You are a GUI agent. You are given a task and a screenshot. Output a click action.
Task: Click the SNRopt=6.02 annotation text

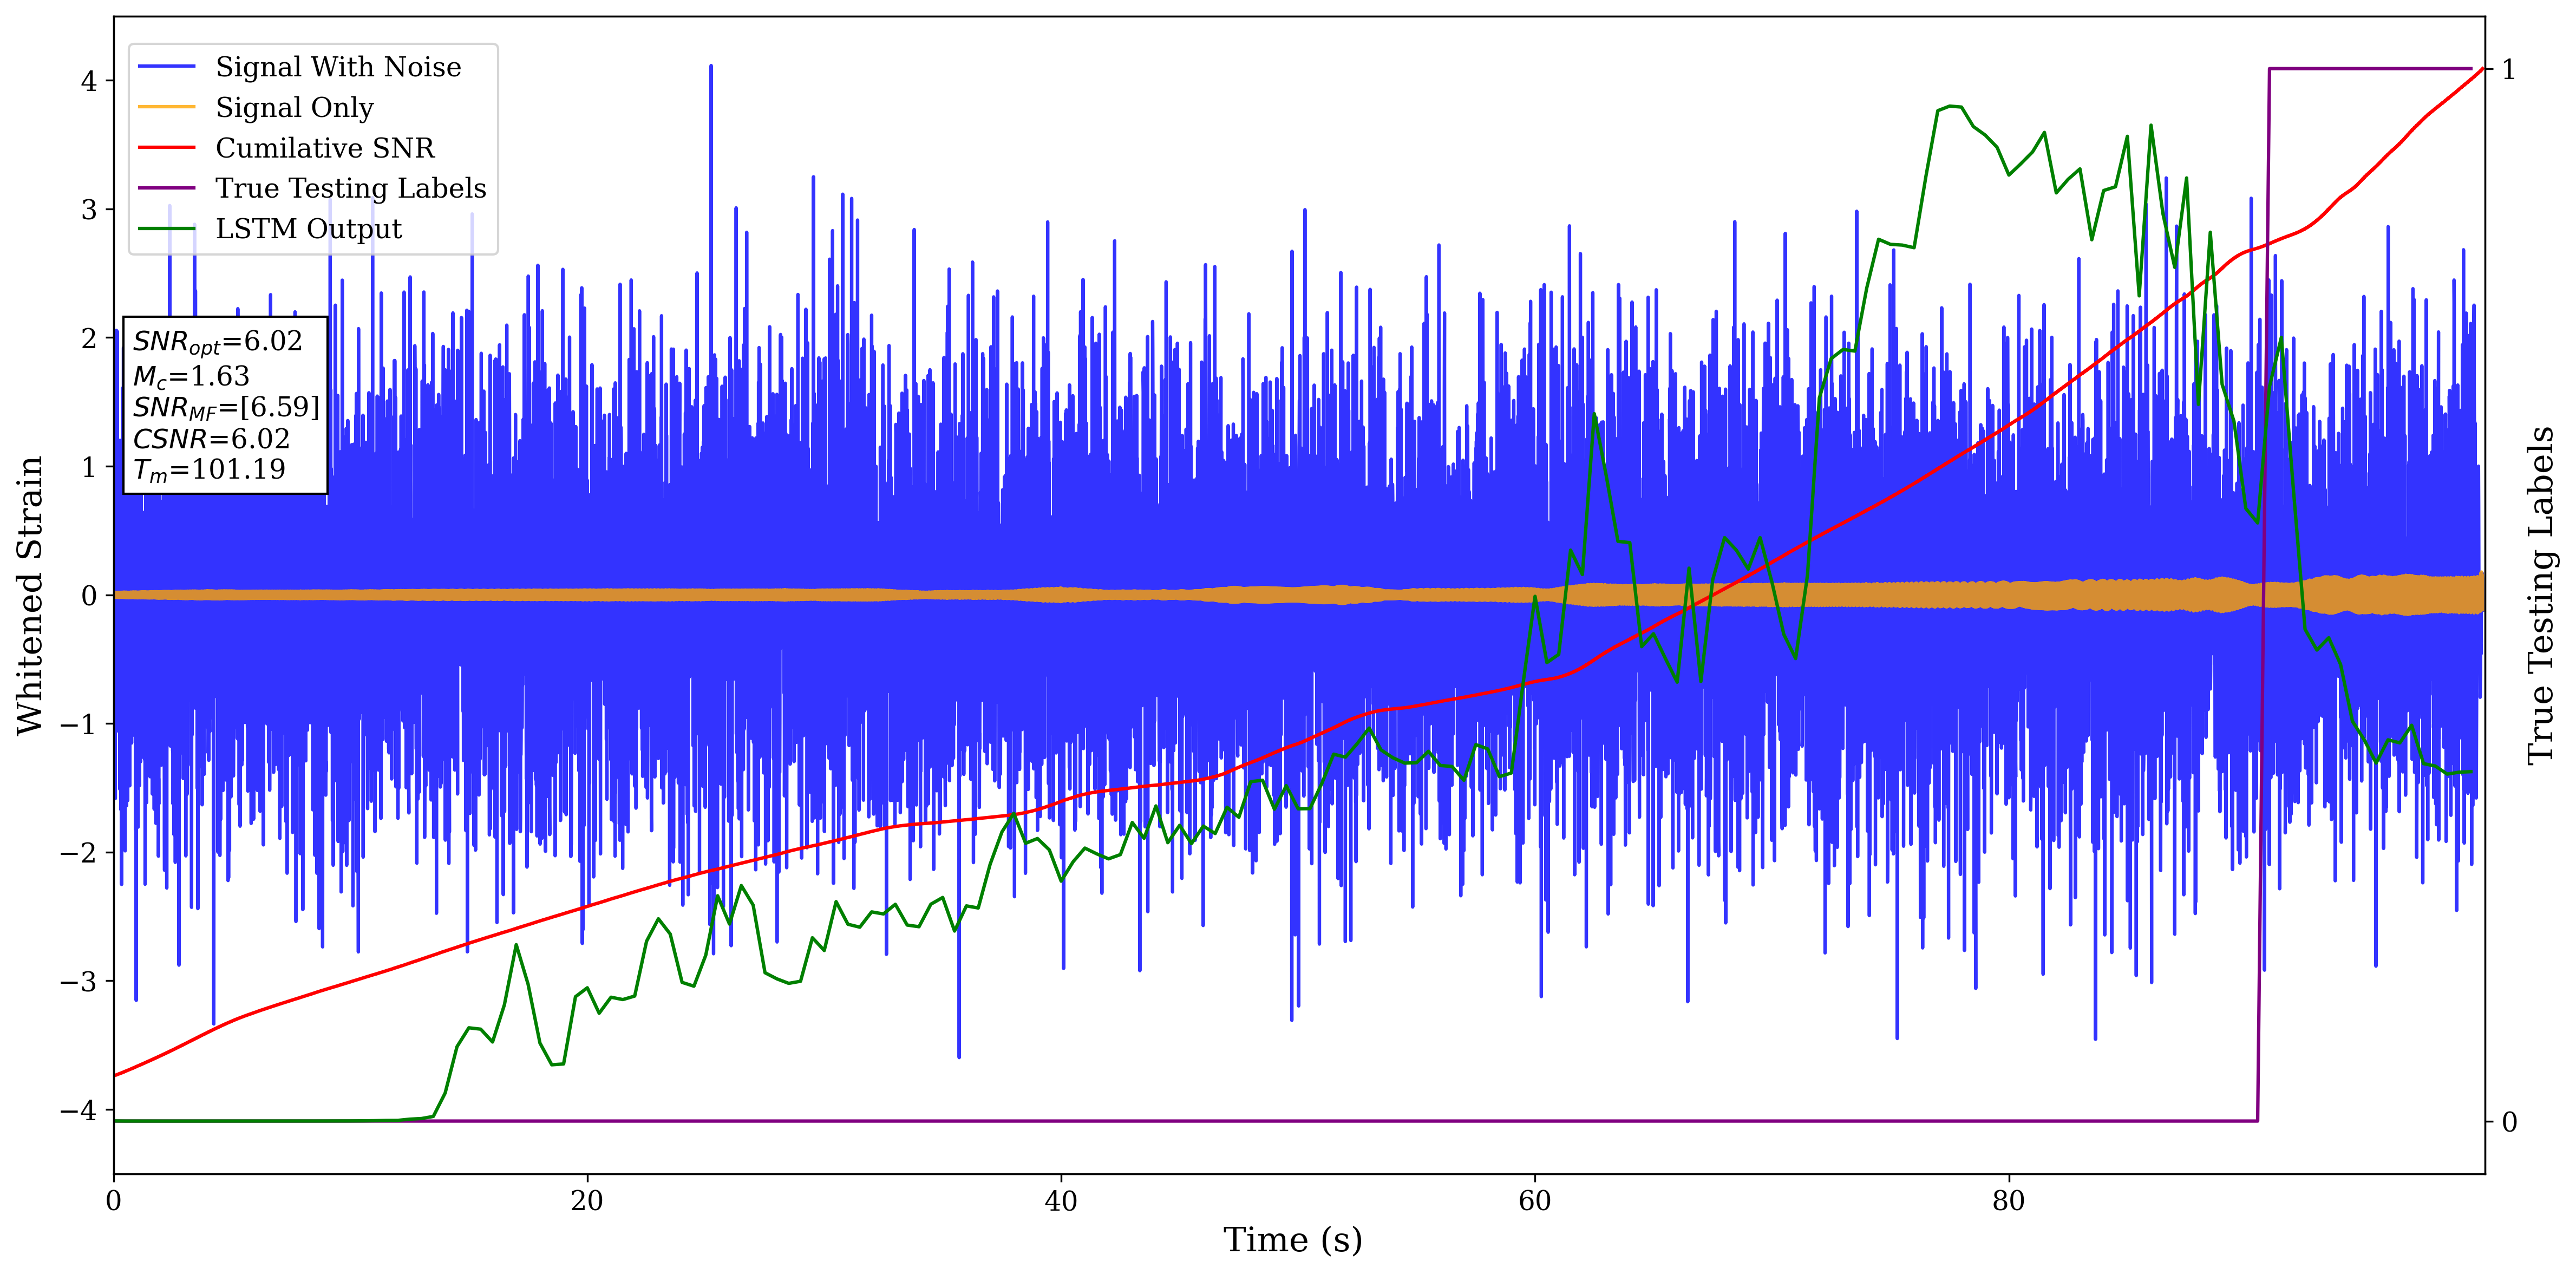217,342
